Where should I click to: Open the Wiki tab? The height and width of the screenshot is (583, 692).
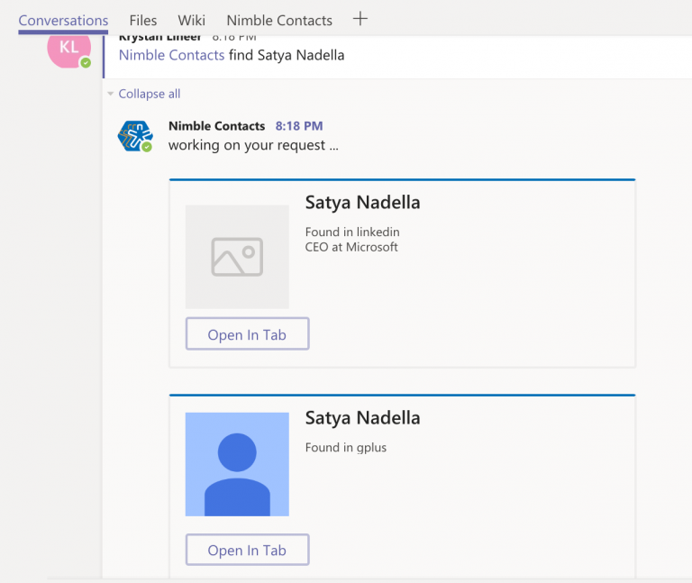click(x=191, y=20)
